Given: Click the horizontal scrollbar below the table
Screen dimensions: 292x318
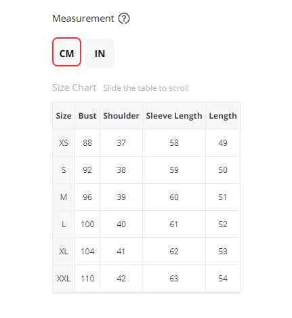Looking at the screenshot, I should [x=146, y=293].
